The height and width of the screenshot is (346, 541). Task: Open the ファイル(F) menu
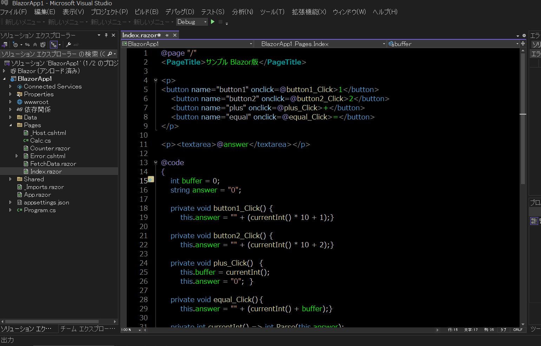coord(13,12)
